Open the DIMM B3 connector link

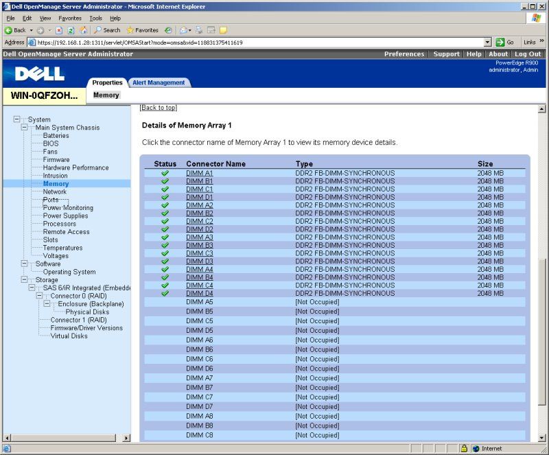(x=199, y=245)
